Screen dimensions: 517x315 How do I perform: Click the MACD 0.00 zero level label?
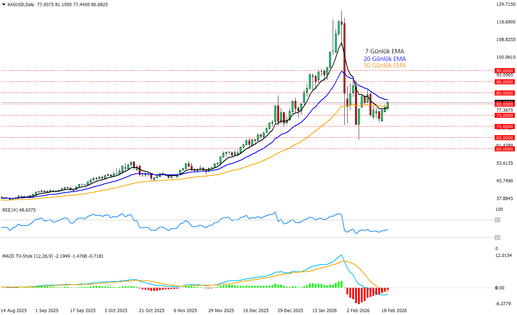click(500, 288)
